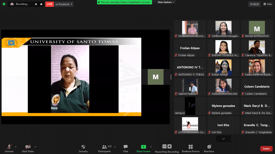Select Gabriel Naboa video tile
Viewport: 275px width, 154px height.
pyautogui.click(x=190, y=87)
